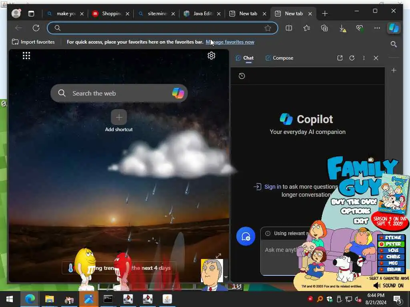Open the Photos app on taskbar

click(x=88, y=299)
